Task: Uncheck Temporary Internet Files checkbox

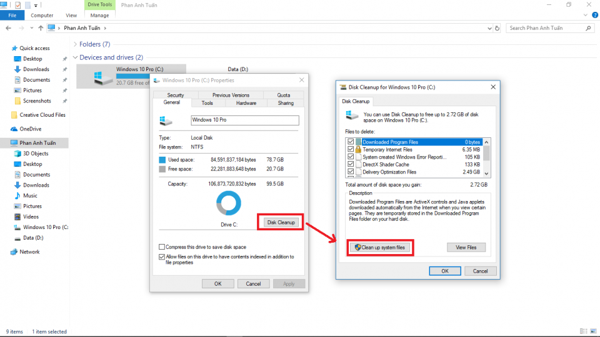Action: click(351, 149)
